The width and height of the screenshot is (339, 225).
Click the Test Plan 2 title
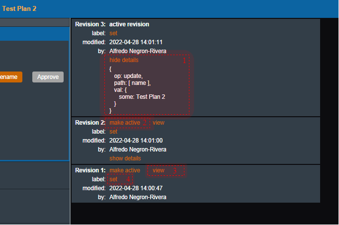pos(19,9)
